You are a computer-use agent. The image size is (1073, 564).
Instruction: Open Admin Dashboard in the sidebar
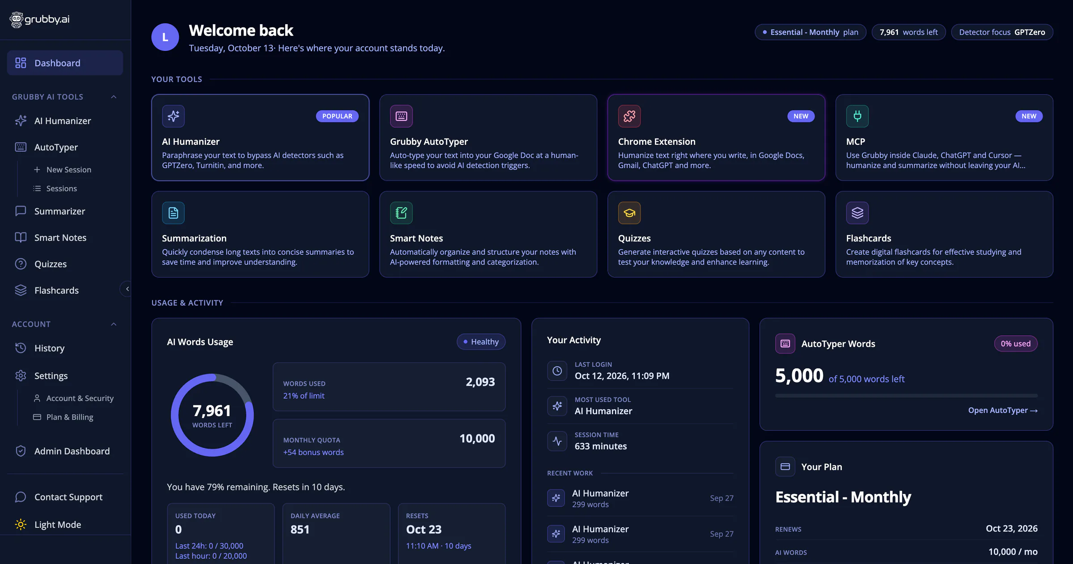tap(65, 451)
